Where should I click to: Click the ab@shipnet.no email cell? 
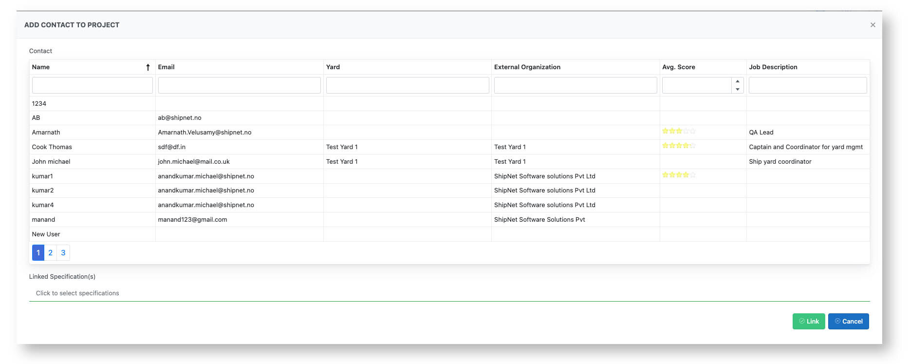click(x=180, y=118)
